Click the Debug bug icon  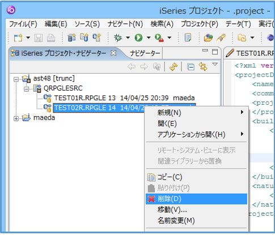coord(118,38)
